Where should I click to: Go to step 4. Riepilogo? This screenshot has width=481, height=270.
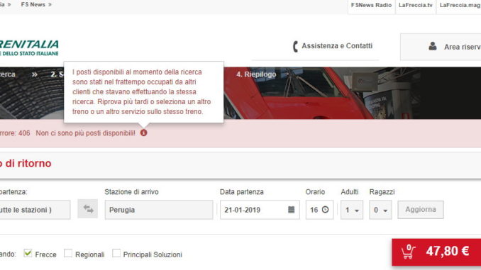pyautogui.click(x=256, y=74)
